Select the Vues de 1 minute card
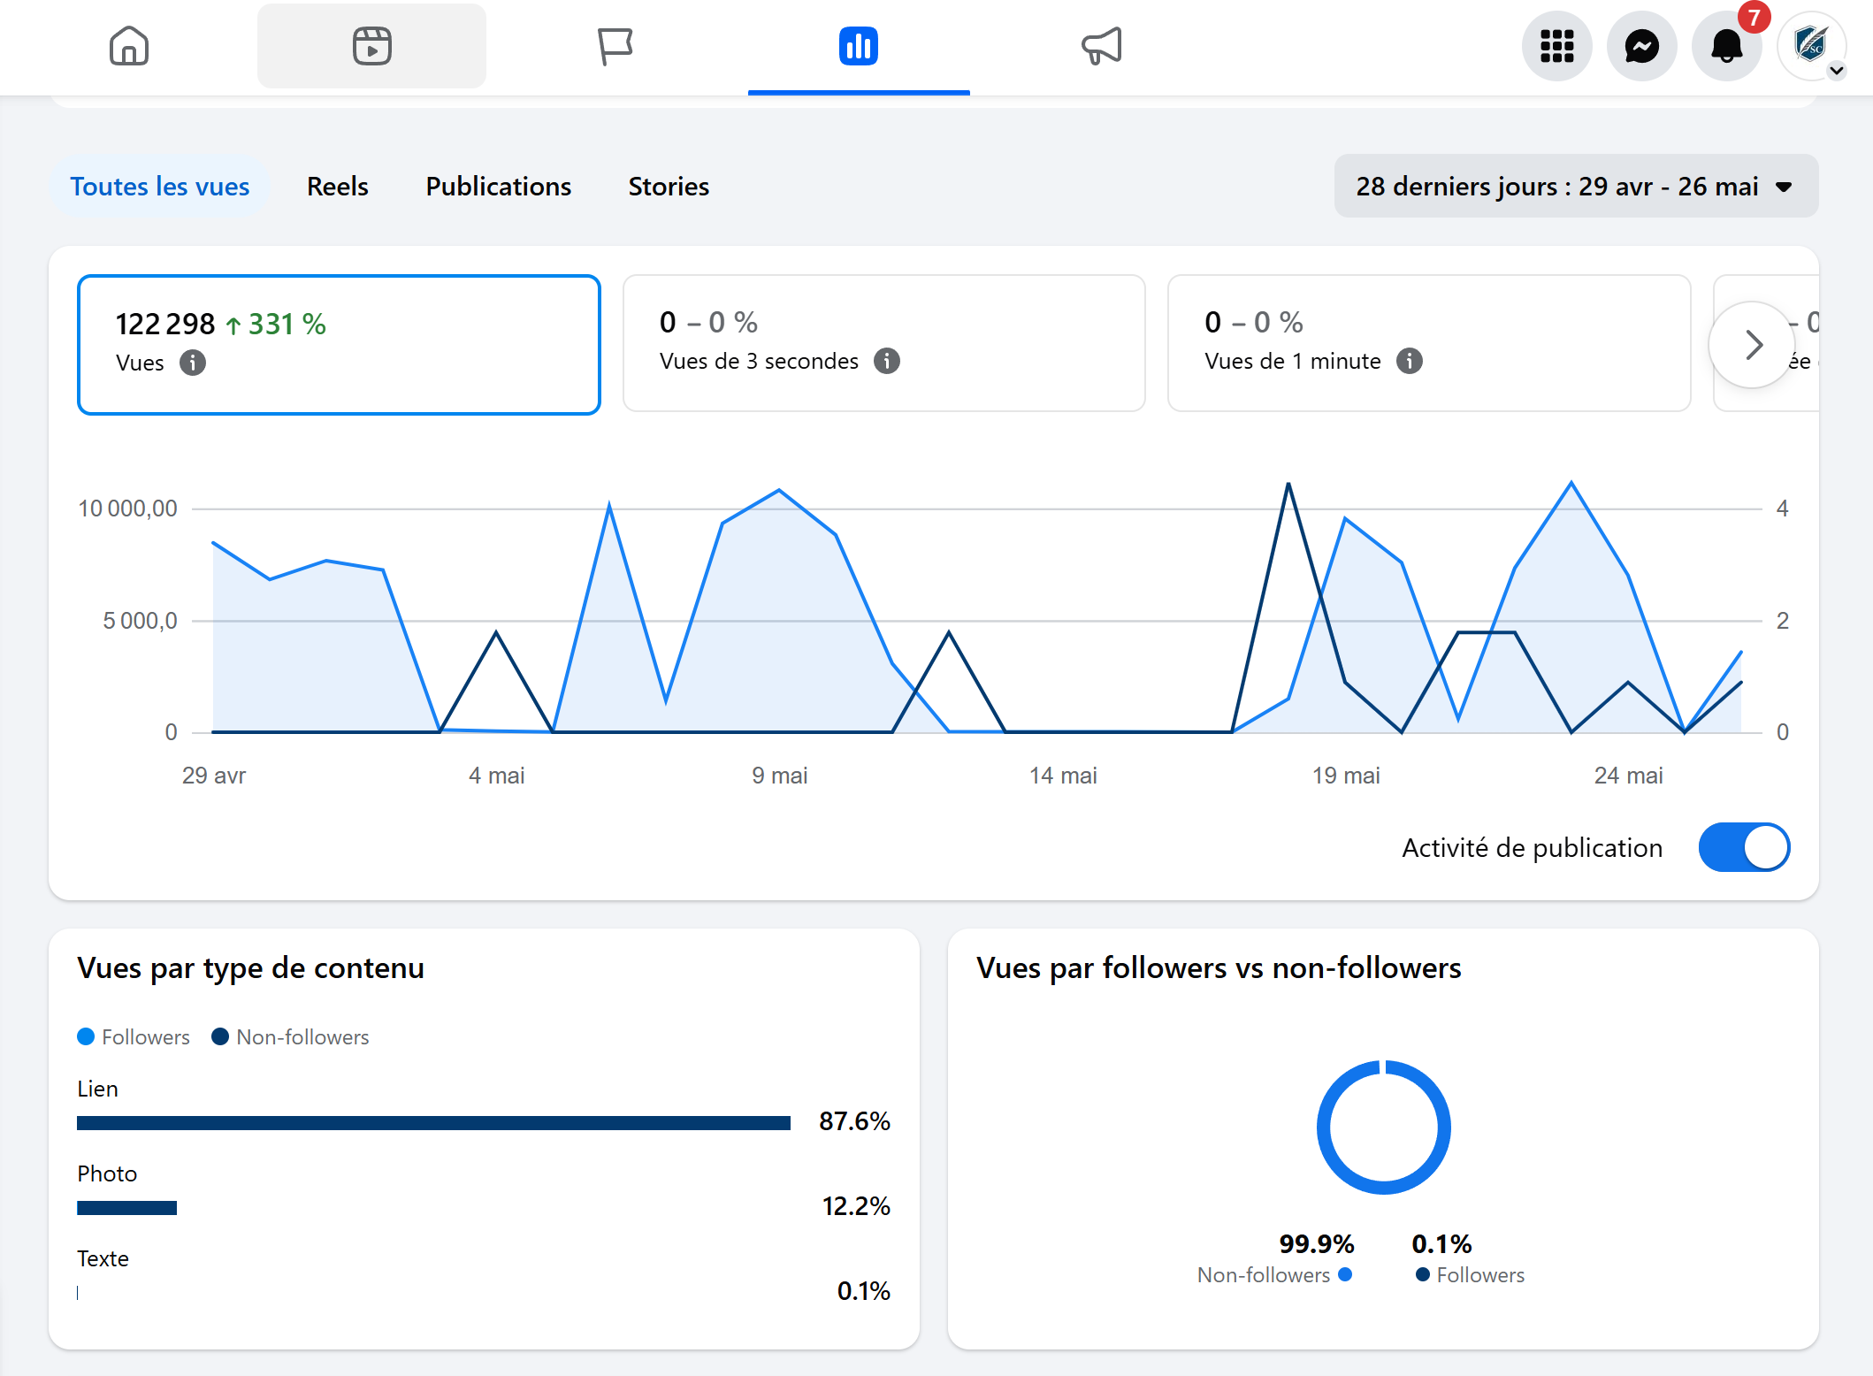Viewport: 1873px width, 1376px height. [x=1429, y=343]
